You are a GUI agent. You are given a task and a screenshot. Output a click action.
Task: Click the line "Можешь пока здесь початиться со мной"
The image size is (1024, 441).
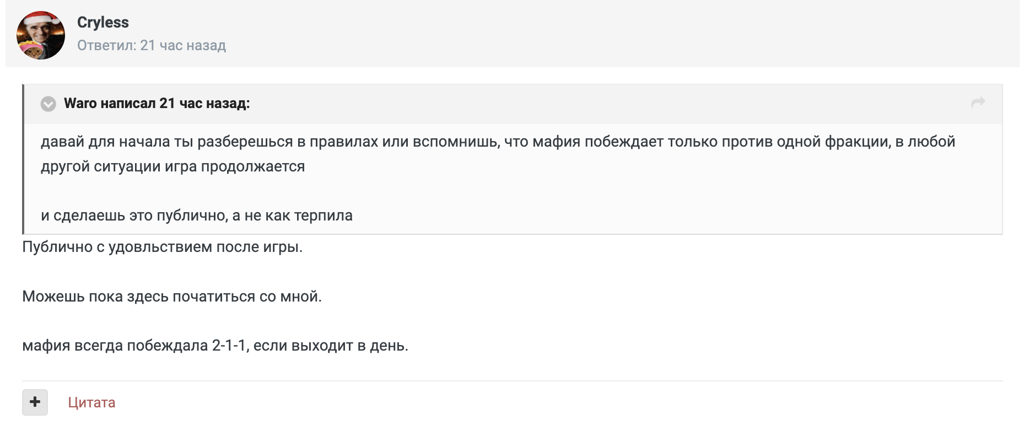[171, 297]
